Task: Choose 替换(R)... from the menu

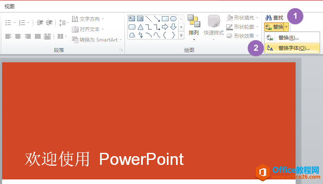Action: coord(292,38)
